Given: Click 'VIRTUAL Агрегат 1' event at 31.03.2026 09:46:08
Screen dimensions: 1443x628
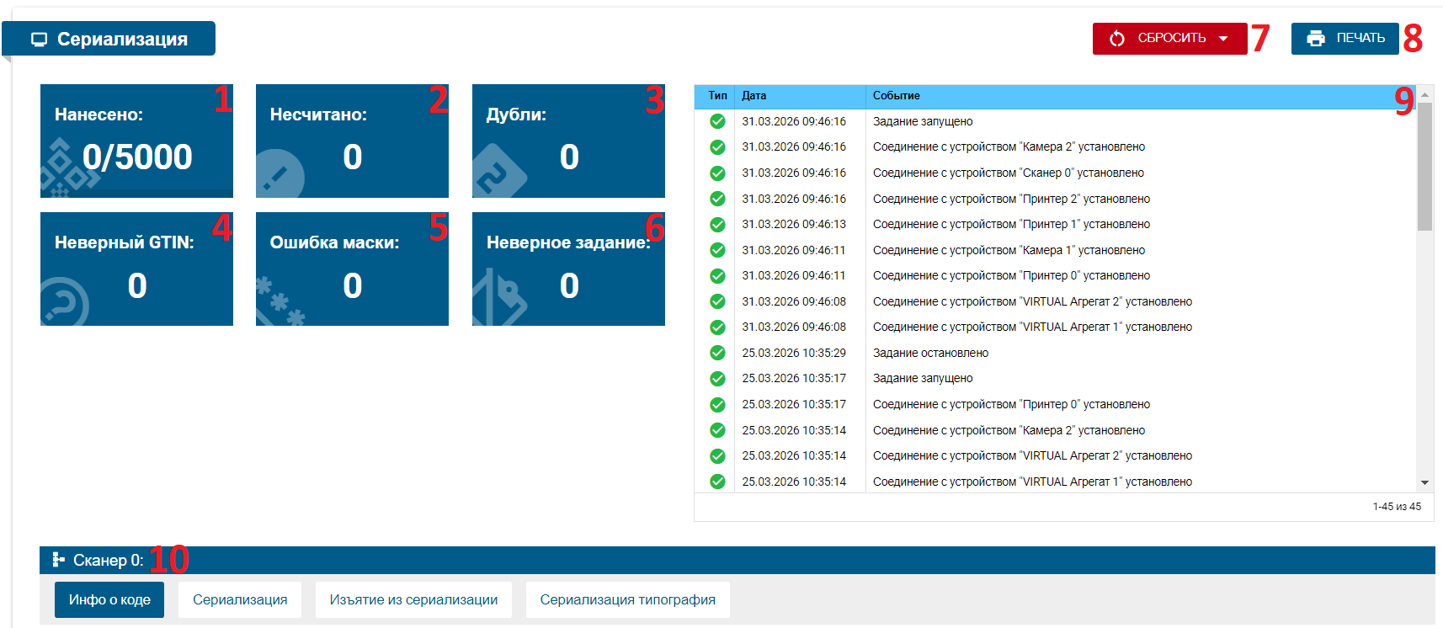Looking at the screenshot, I should 1032,327.
